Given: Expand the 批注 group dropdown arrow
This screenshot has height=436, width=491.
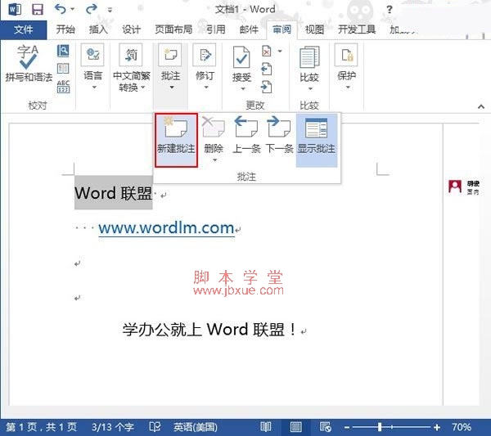Looking at the screenshot, I should (x=172, y=88).
